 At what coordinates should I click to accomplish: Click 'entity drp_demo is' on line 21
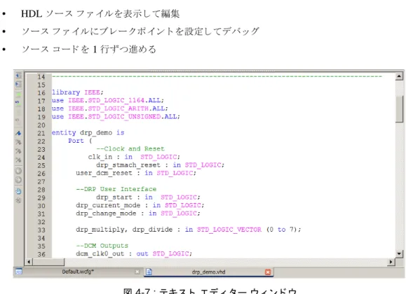coord(88,132)
